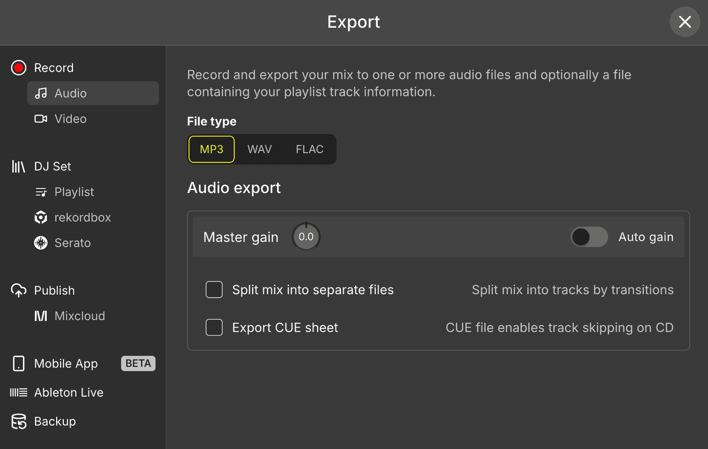This screenshot has width=708, height=449.
Task: Click the Ableton Live icon
Action: coord(18,392)
